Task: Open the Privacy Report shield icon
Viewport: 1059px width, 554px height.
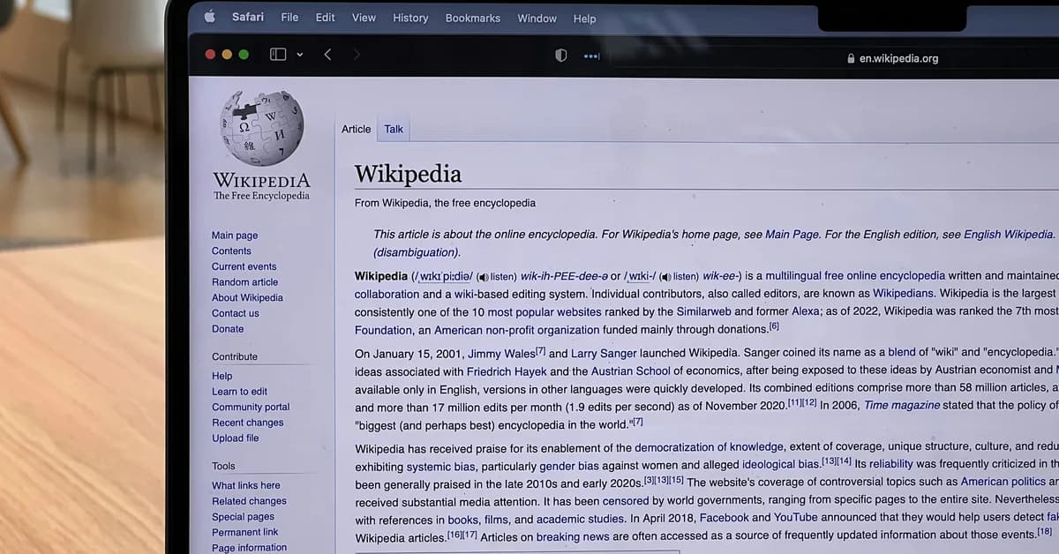Action: tap(560, 54)
